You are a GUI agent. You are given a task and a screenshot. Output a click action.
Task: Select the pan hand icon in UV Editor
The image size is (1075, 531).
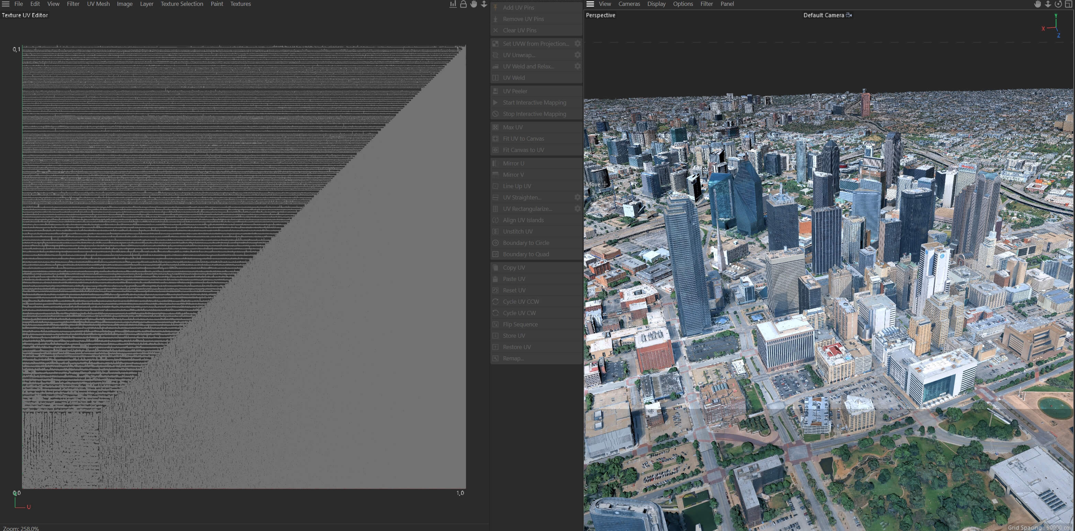coord(474,4)
